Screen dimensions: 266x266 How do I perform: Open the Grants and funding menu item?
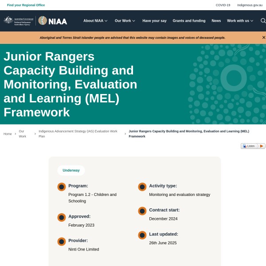189,21
